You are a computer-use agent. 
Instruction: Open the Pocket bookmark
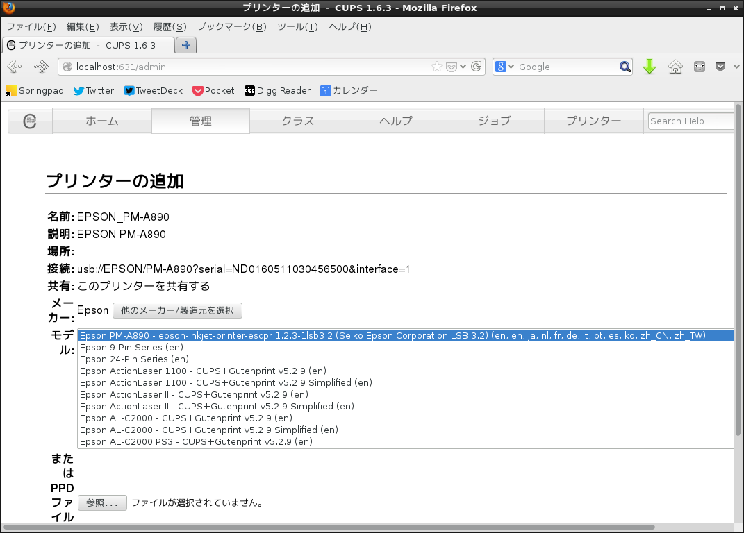[213, 91]
